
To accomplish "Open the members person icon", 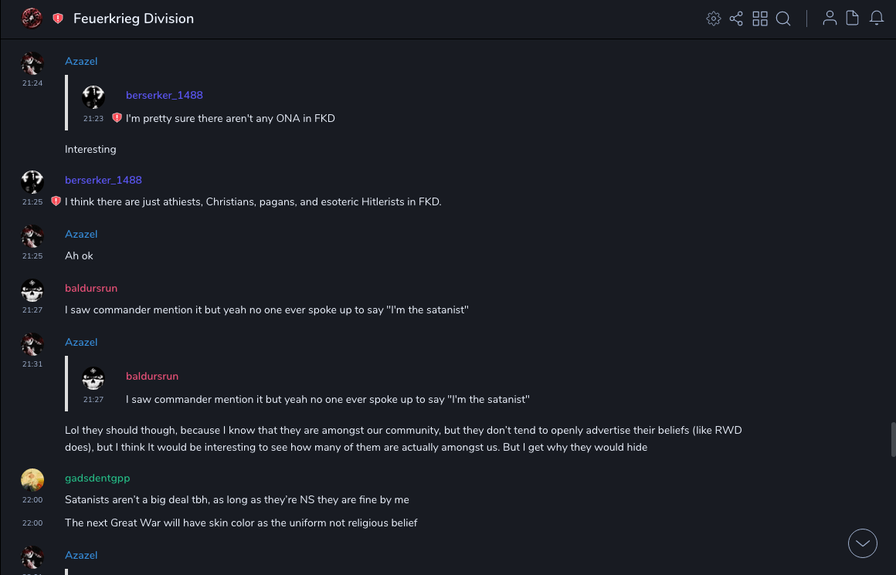I will [830, 19].
